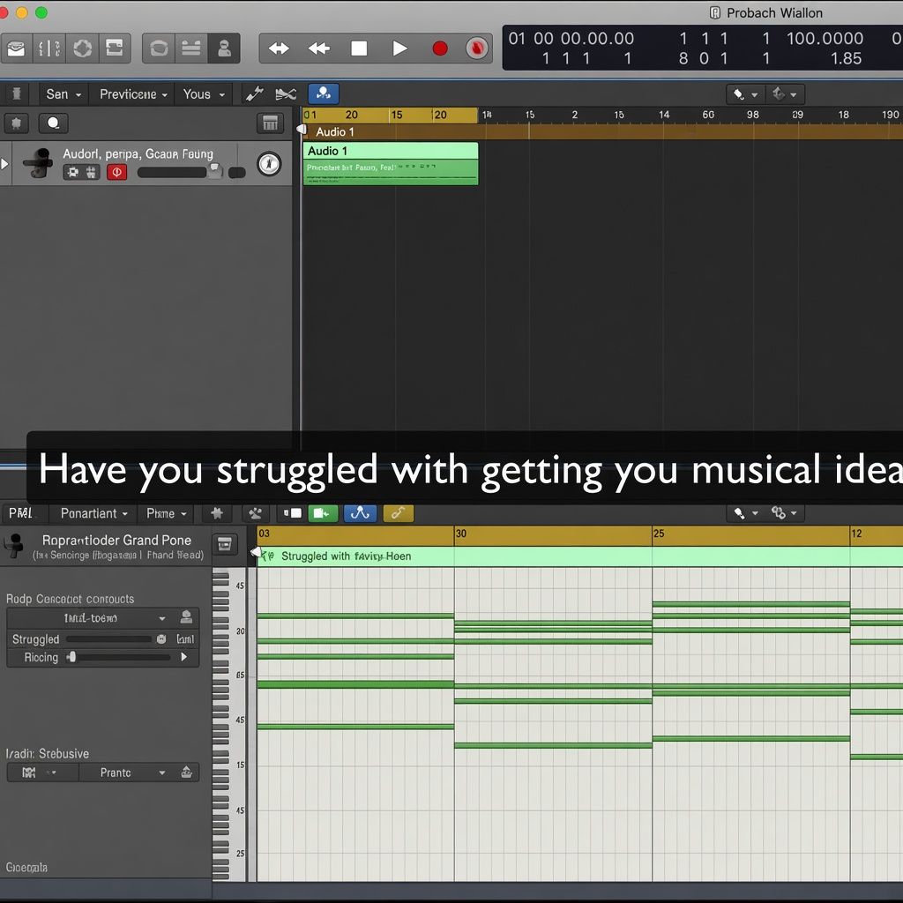Open the Ponartiant dropdown menu
This screenshot has width=903, height=903.
coord(94,513)
